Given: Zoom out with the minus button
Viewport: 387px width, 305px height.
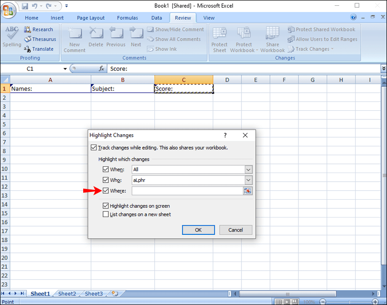Looking at the screenshot, I should click(x=323, y=302).
